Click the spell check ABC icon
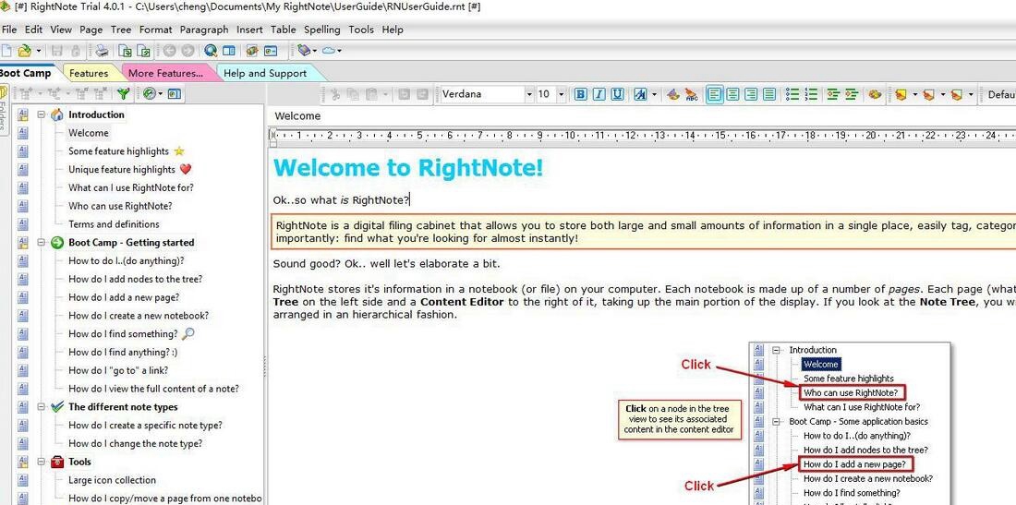This screenshot has height=505, width=1016. (692, 94)
